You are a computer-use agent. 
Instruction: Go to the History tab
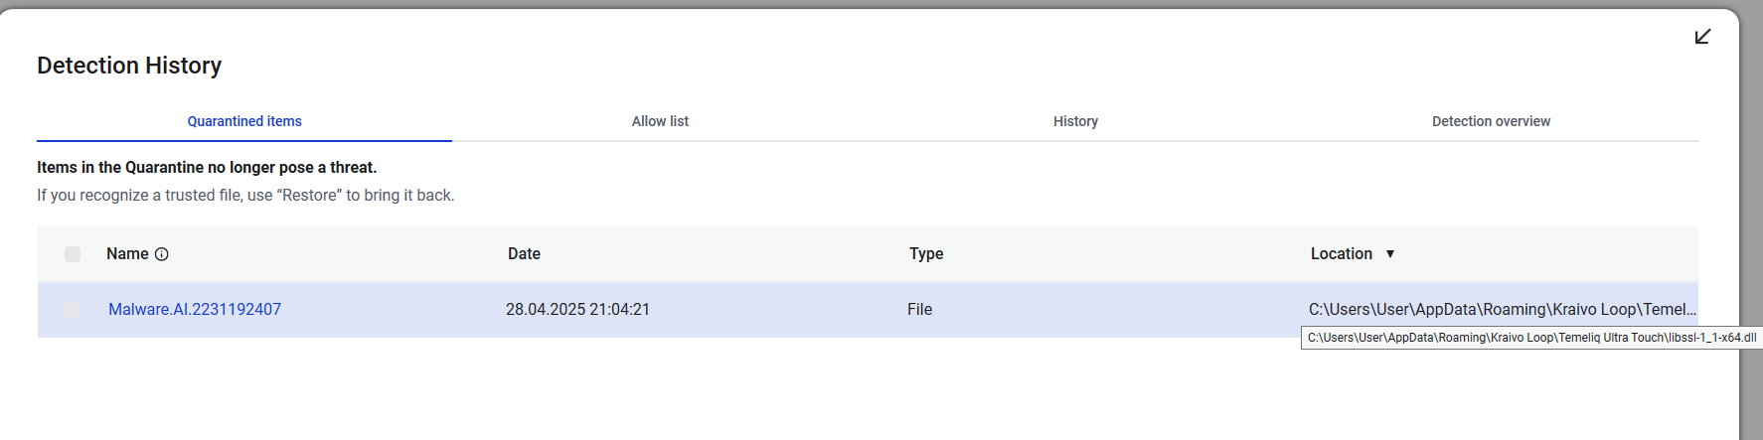1075,121
